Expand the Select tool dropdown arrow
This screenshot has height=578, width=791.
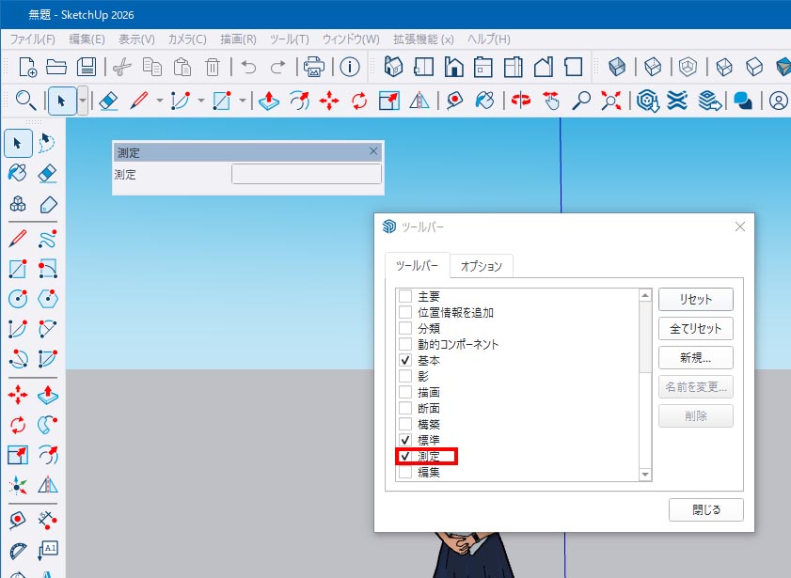[x=83, y=100]
